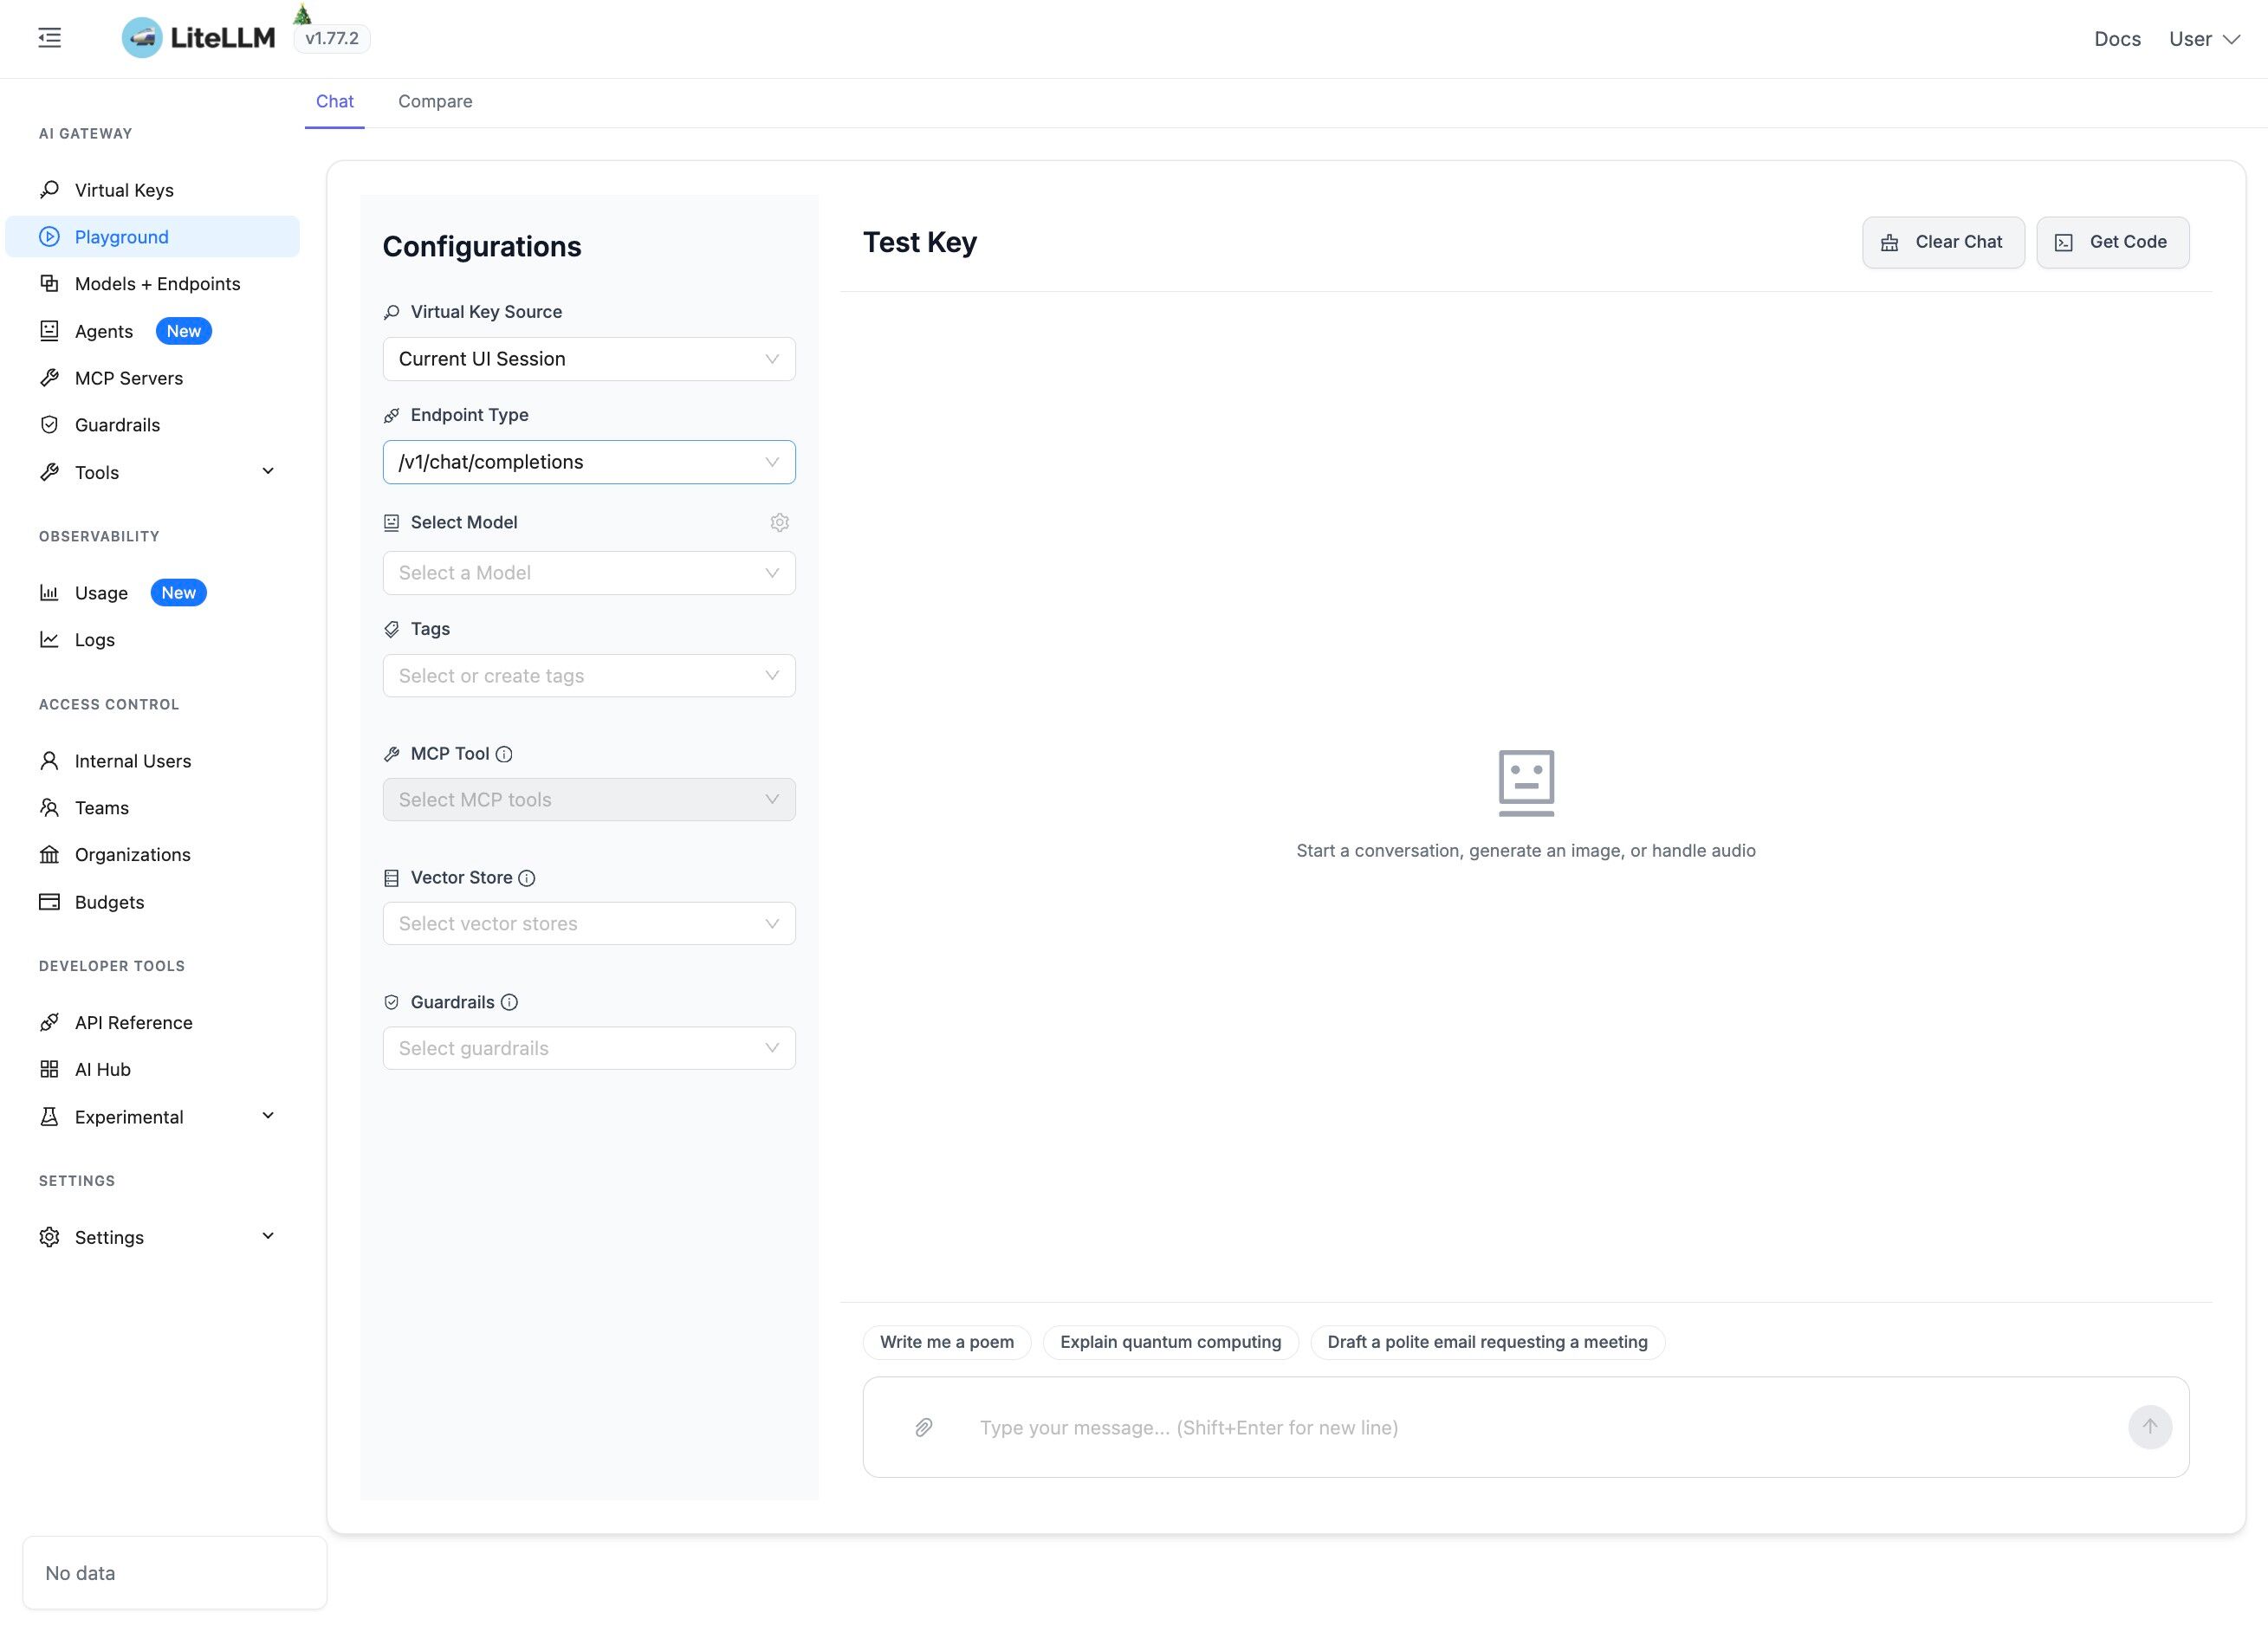2268x1632 pixels.
Task: Click the attachment paperclip in the message box
Action: click(922, 1427)
